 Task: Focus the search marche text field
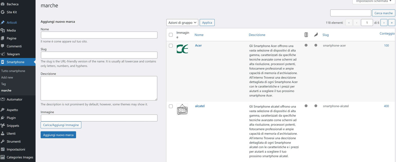[x=351, y=13]
